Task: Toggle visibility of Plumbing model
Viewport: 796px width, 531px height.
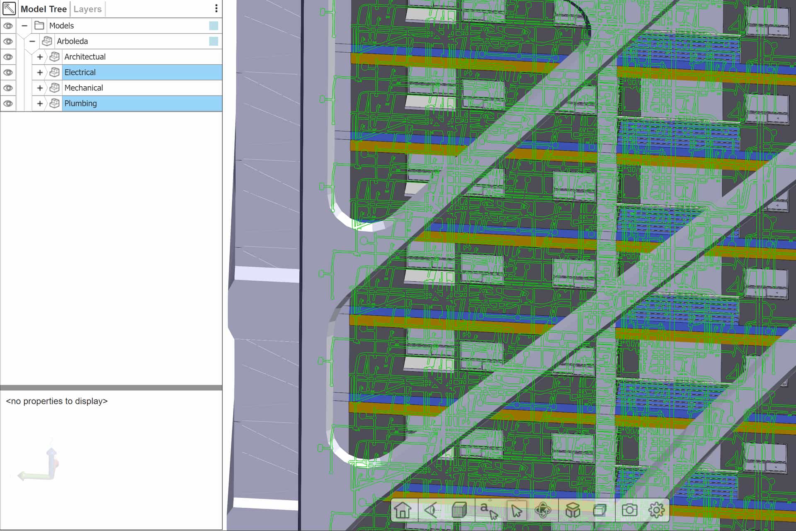Action: (x=8, y=103)
